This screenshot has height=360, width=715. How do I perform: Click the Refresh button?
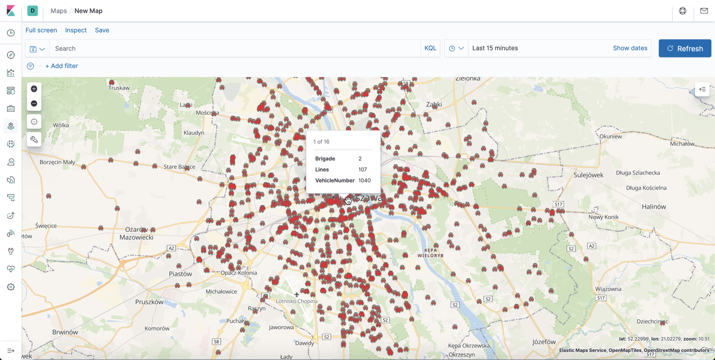click(x=685, y=48)
